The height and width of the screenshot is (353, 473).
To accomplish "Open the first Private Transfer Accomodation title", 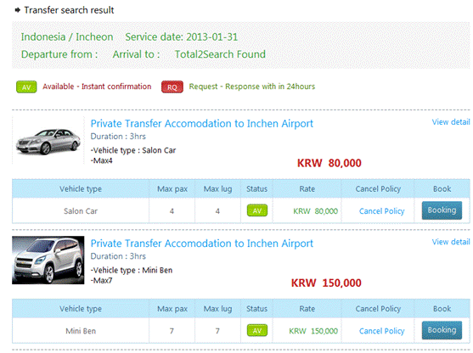I will pos(202,124).
